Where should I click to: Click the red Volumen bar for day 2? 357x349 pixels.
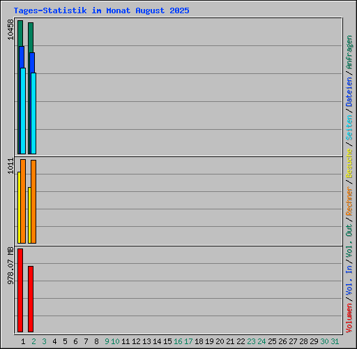coord(31,299)
